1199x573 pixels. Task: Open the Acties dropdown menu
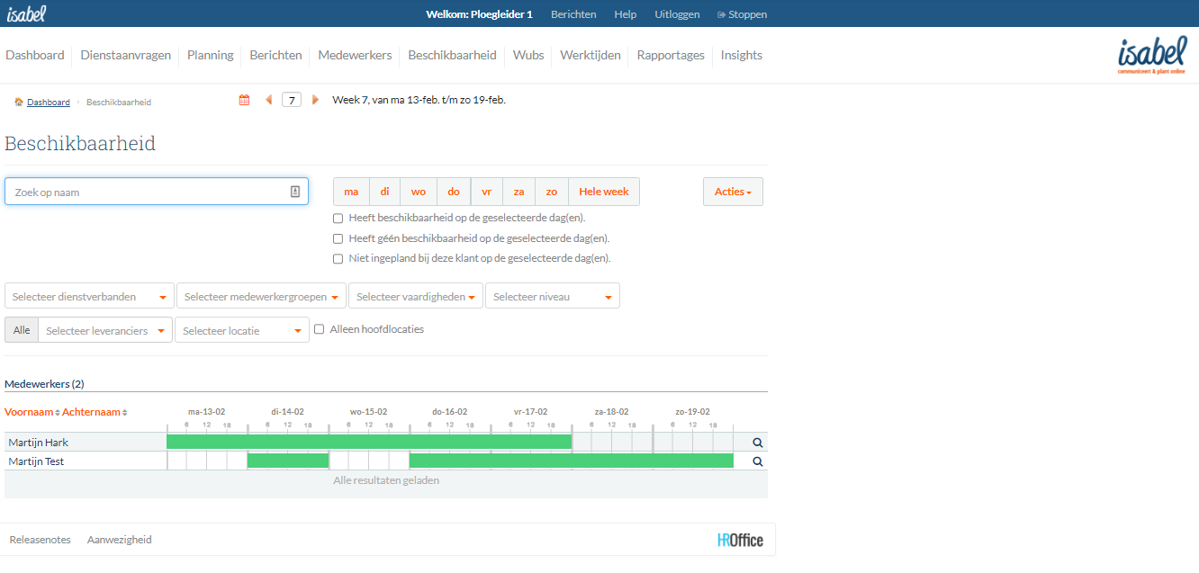point(733,192)
